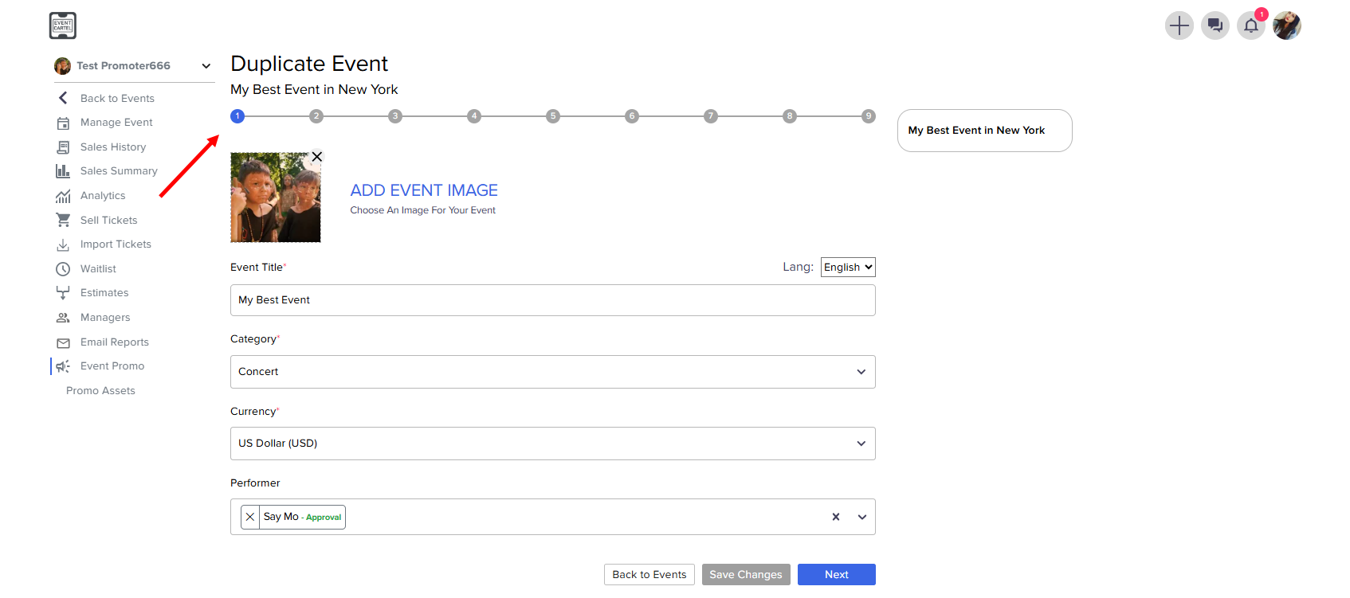Open Sales Summary in sidebar
Screen dimensions: 1350x598
(119, 171)
